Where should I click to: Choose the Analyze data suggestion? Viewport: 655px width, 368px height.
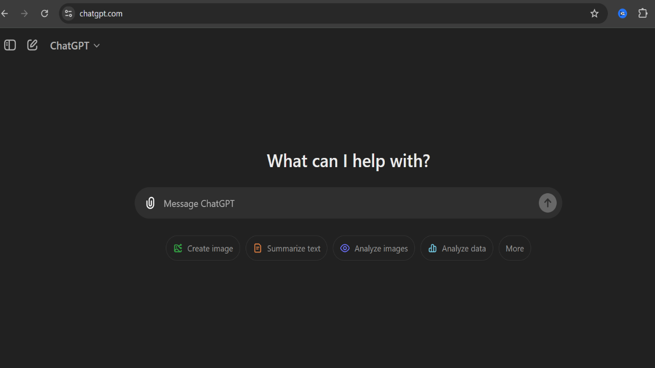tap(457, 248)
